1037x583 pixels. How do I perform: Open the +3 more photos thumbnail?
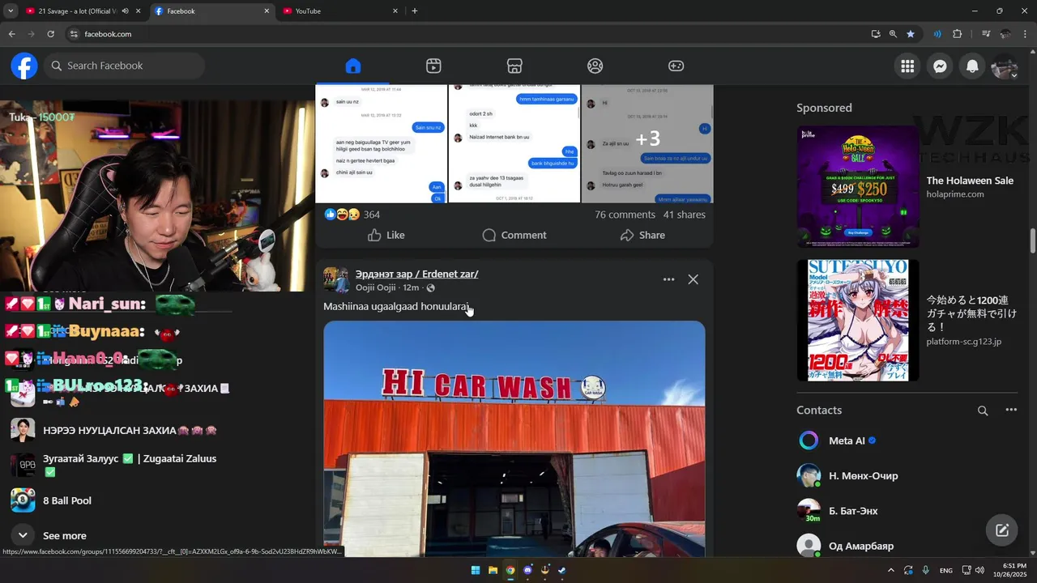(x=647, y=143)
